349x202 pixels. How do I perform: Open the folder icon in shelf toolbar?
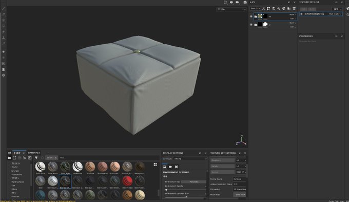pos(9,158)
